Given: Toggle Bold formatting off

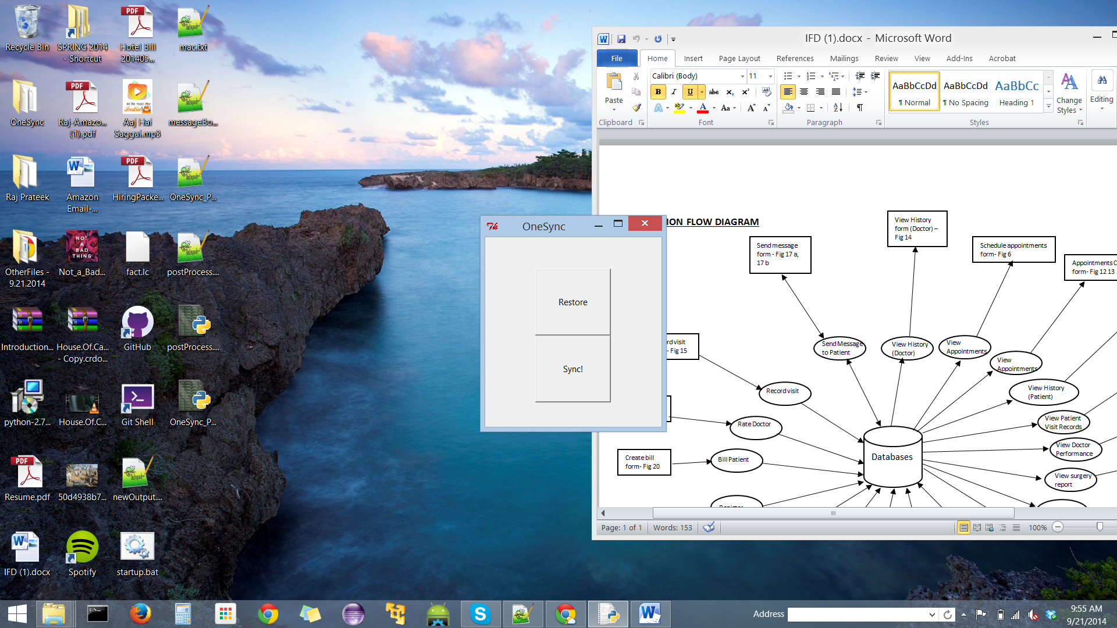Looking at the screenshot, I should click(x=658, y=92).
